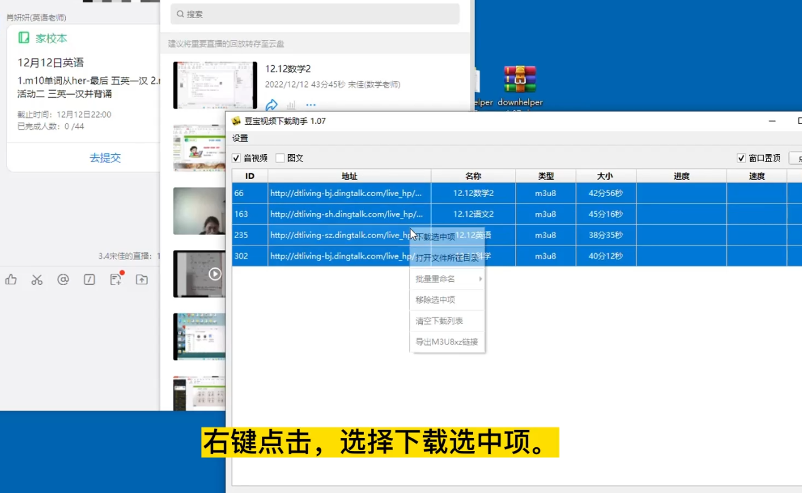
Task: Select 移除选中项 in the context menu
Action: [447, 299]
